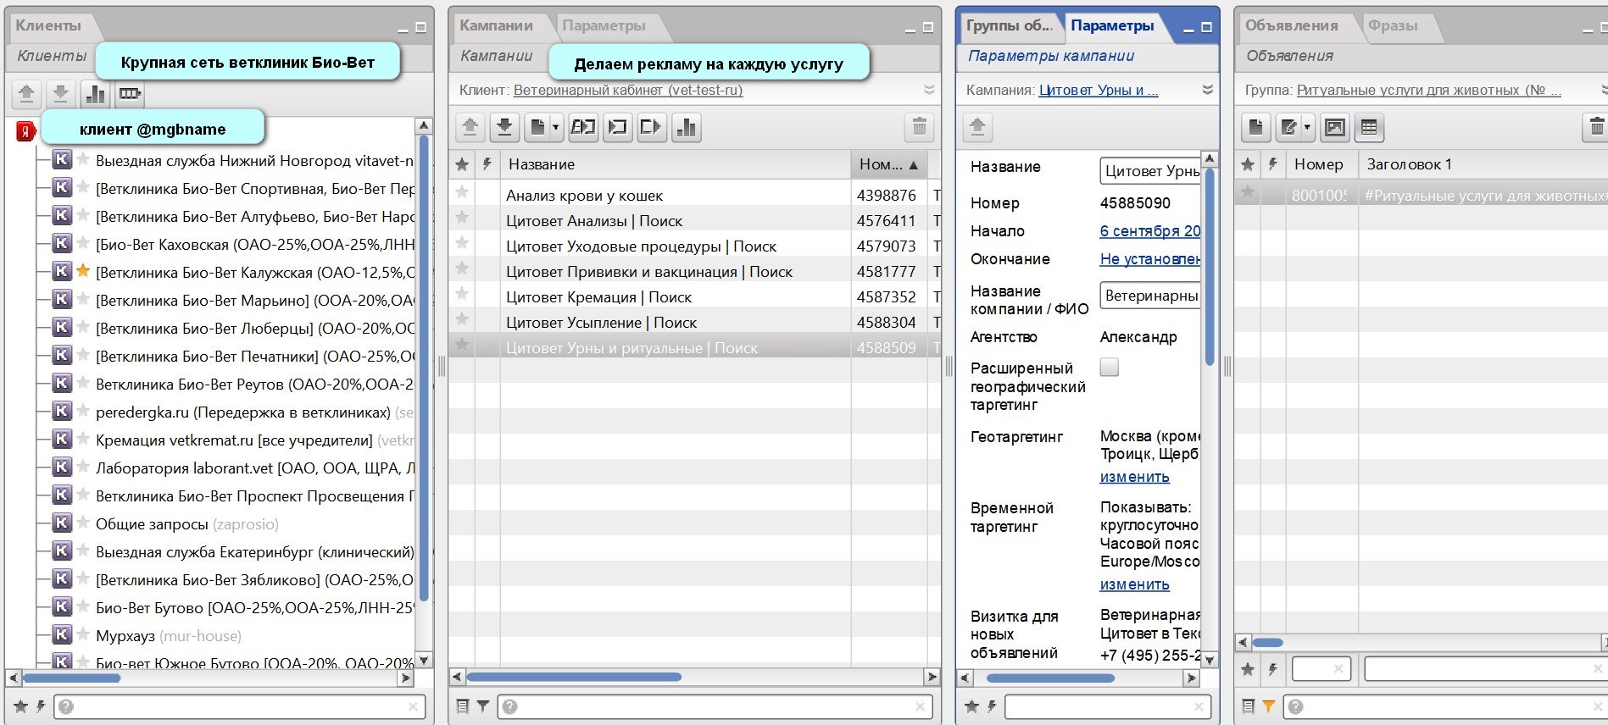Click download icon in Campaigns toolbar

tap(504, 128)
